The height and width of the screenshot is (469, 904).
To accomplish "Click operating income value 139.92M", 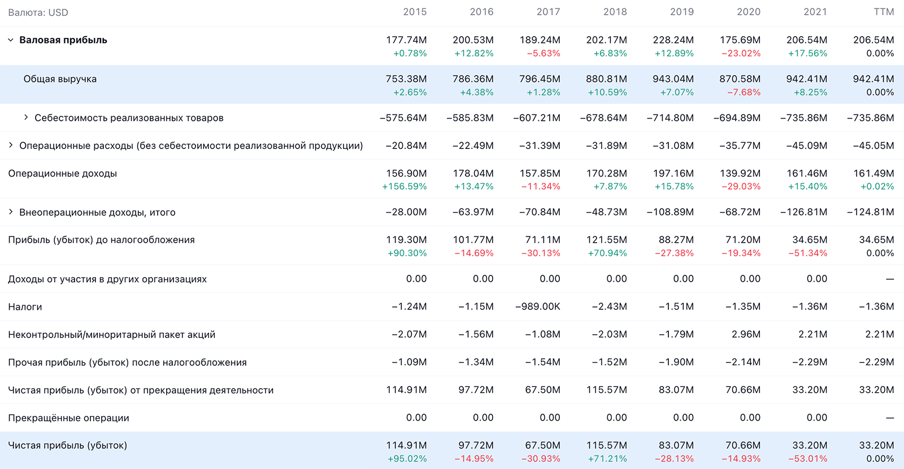I will (x=740, y=173).
